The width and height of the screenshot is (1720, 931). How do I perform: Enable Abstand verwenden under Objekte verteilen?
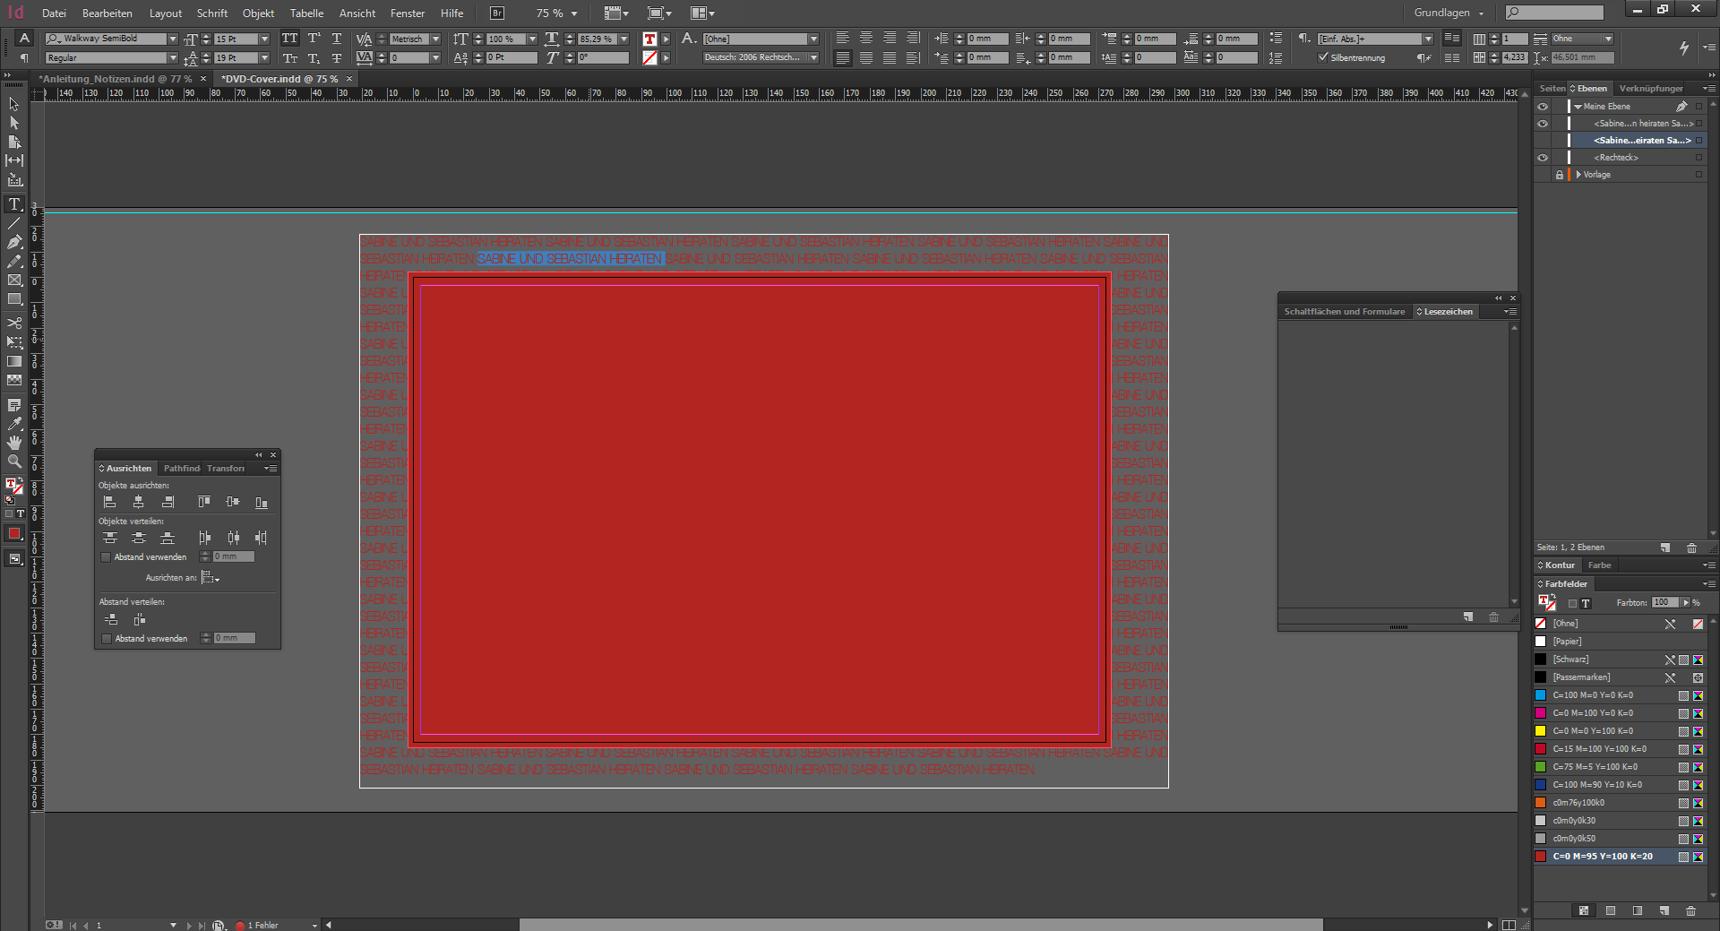[106, 557]
